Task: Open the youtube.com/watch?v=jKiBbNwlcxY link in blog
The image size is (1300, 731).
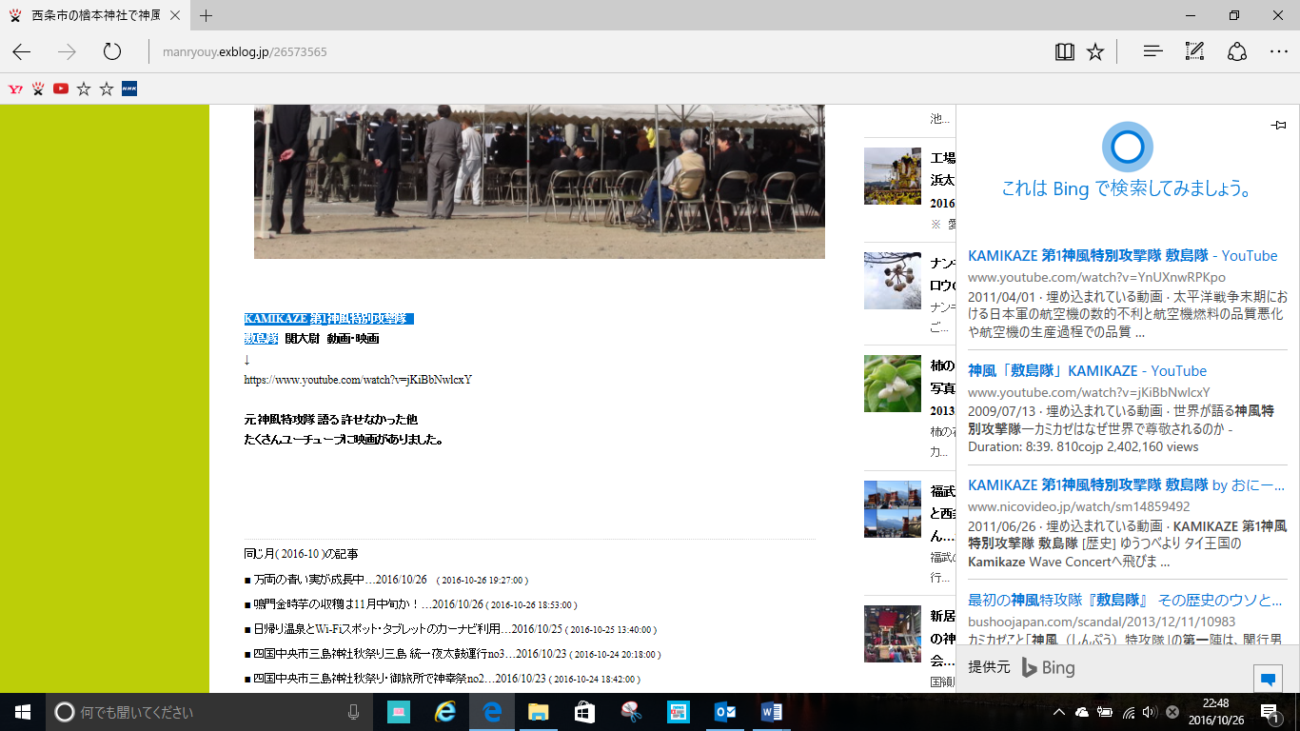Action: click(x=358, y=380)
